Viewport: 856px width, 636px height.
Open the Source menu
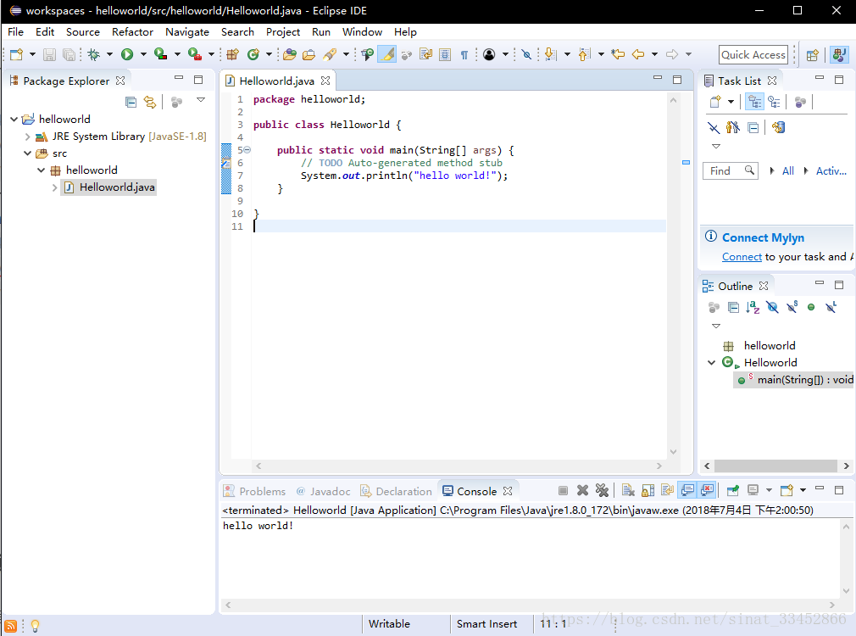(x=83, y=32)
